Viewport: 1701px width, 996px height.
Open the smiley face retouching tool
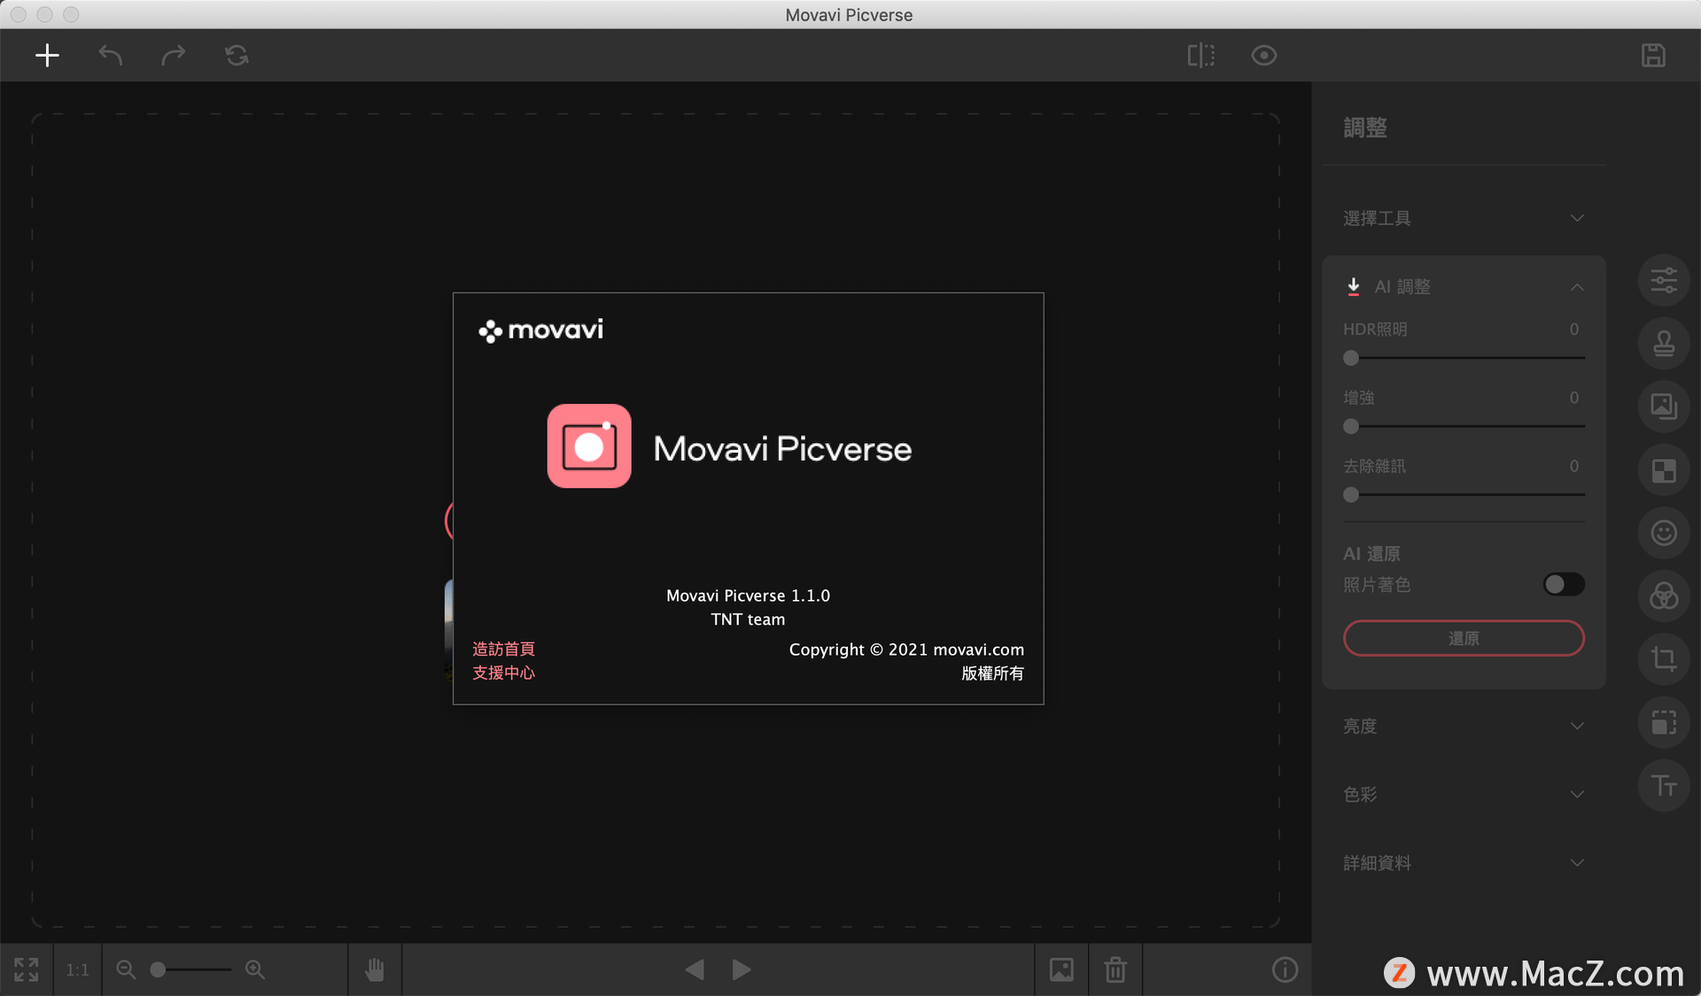(x=1664, y=533)
